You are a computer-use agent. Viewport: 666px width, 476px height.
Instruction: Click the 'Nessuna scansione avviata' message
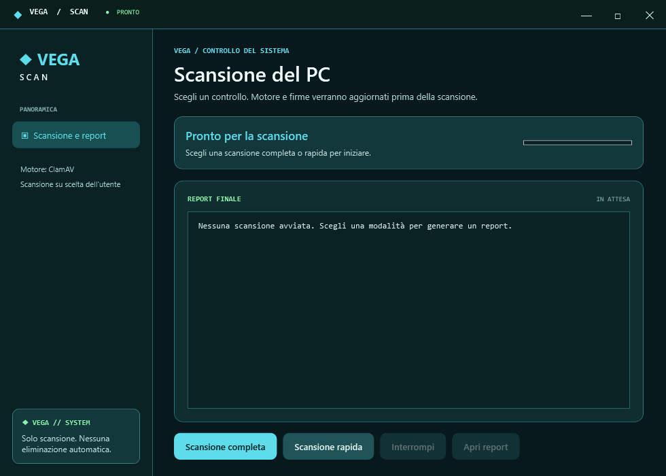point(355,226)
